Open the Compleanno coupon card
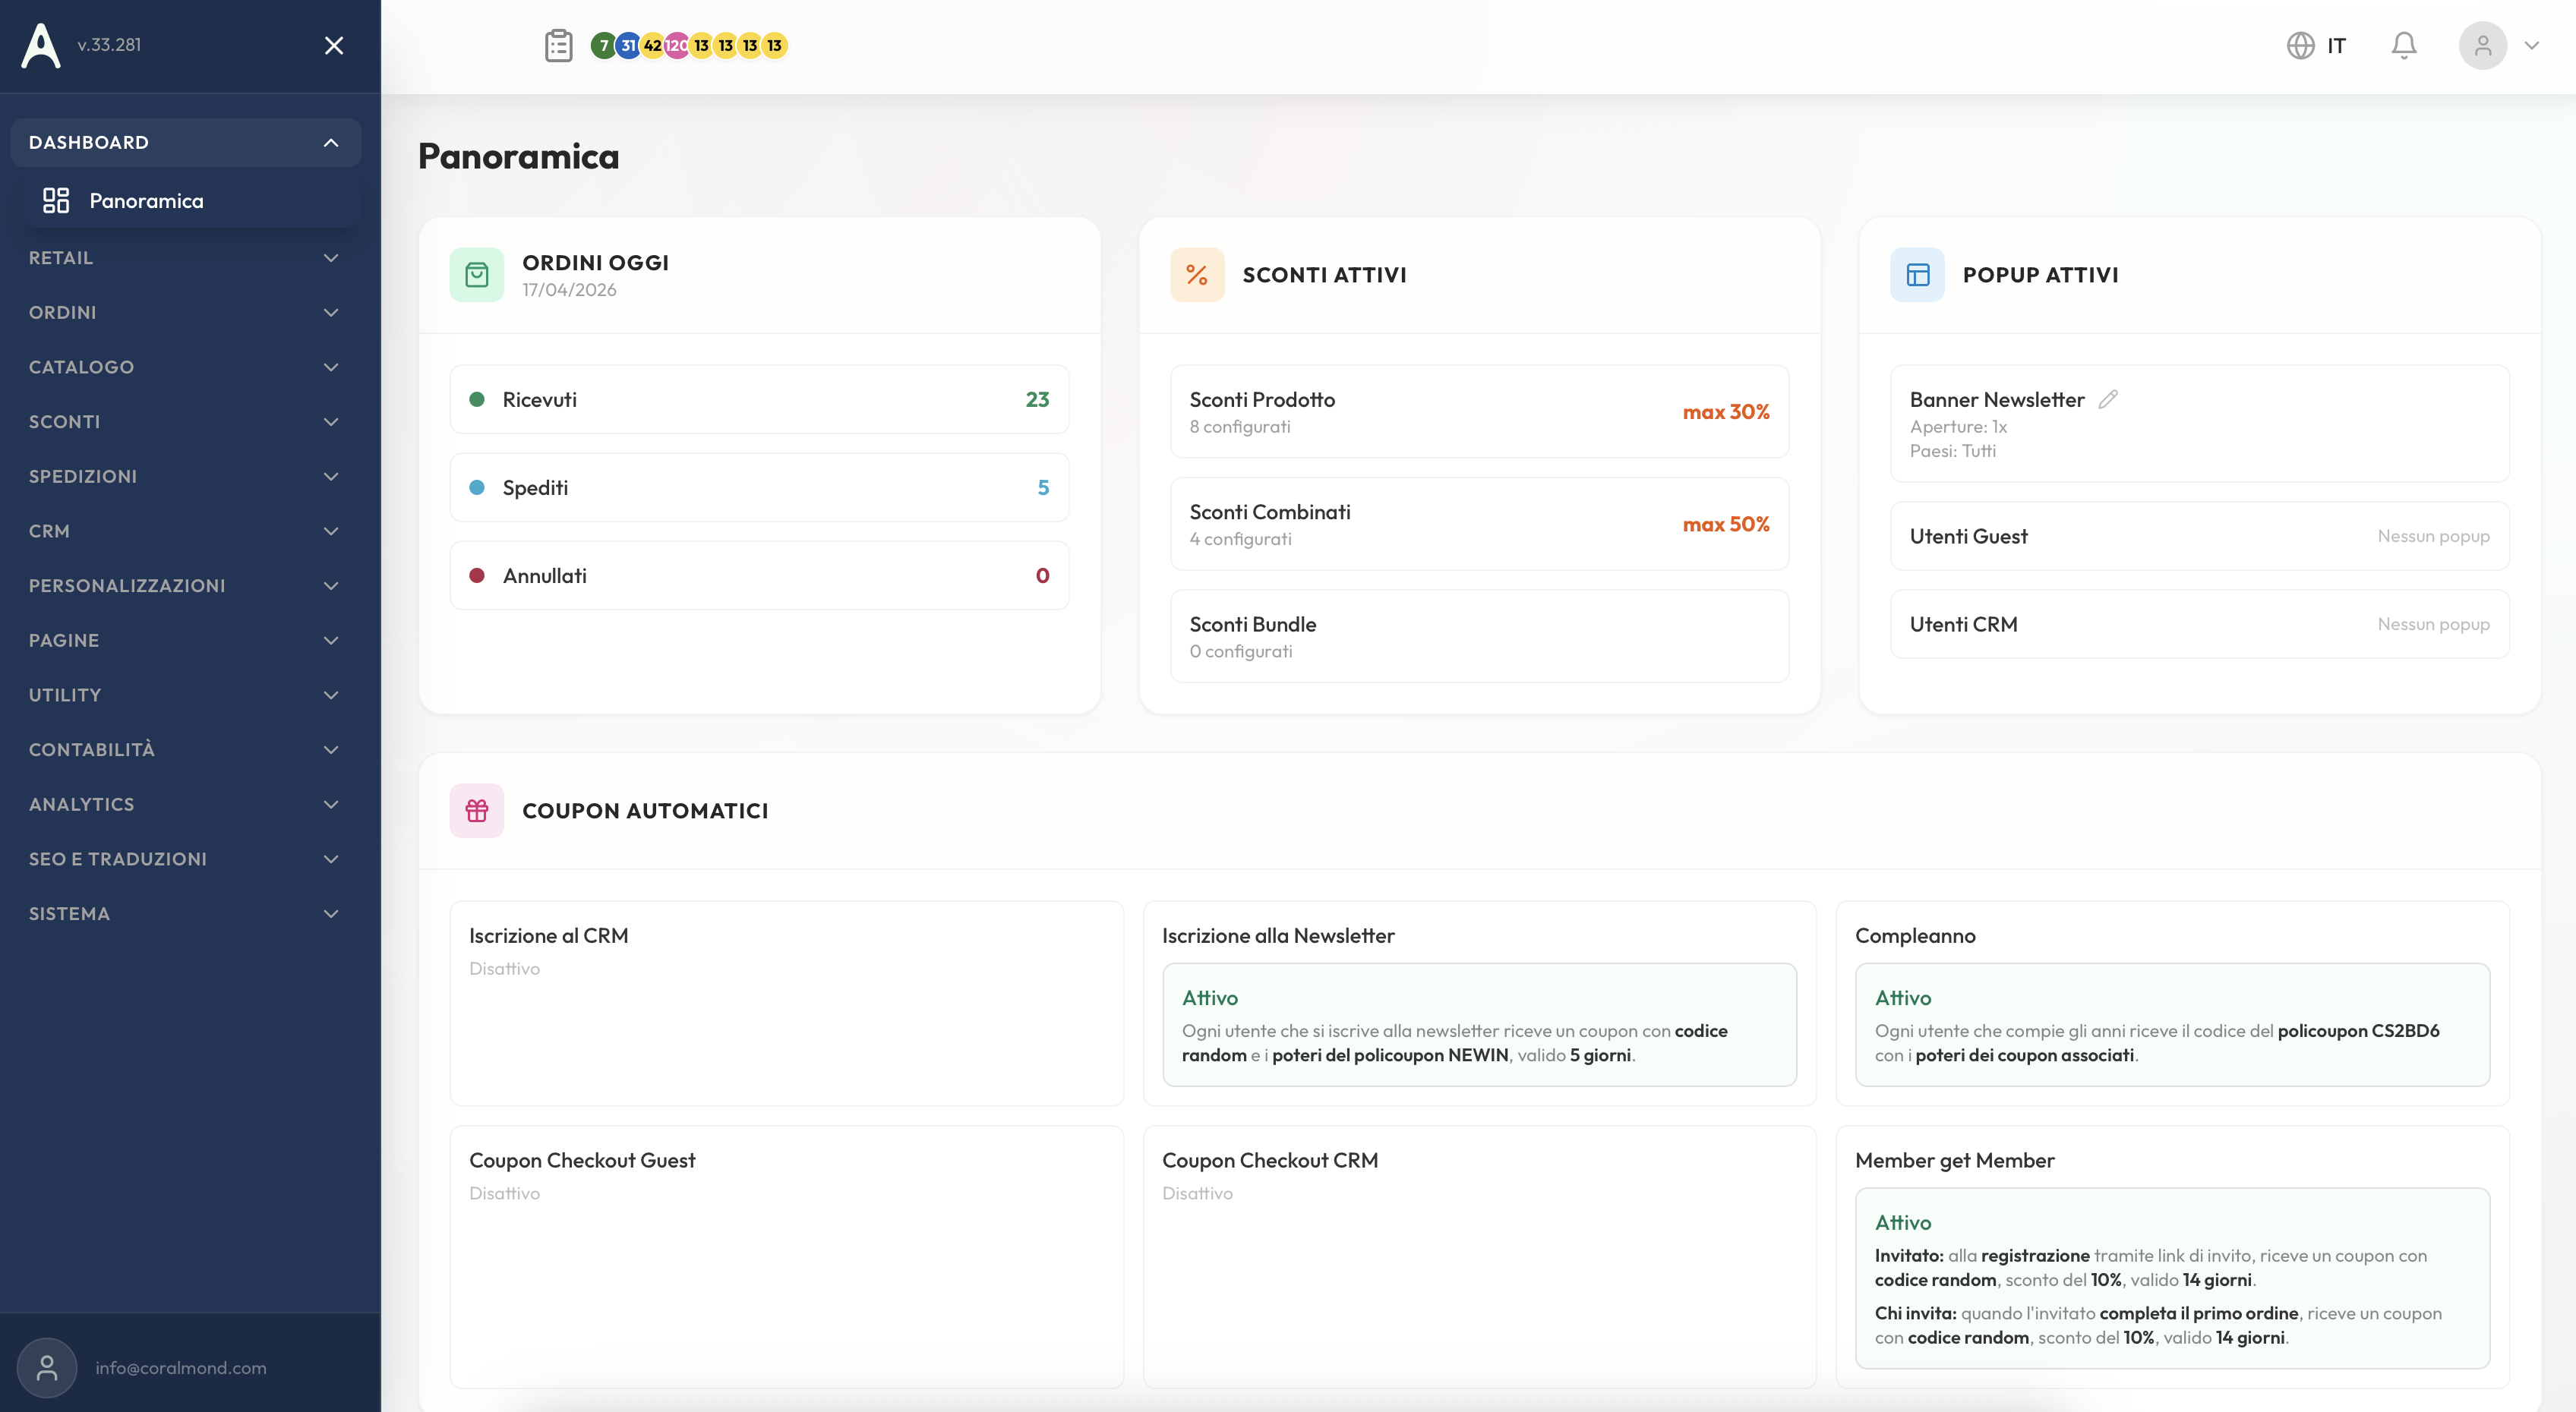The width and height of the screenshot is (2576, 1412). [2172, 1004]
